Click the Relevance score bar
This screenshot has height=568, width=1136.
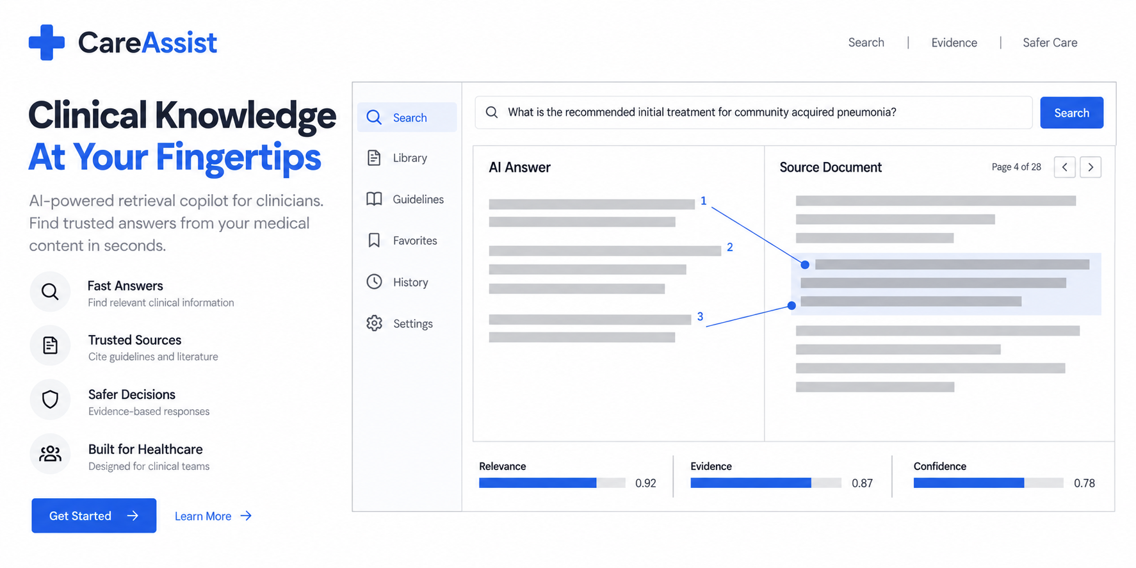pos(552,483)
